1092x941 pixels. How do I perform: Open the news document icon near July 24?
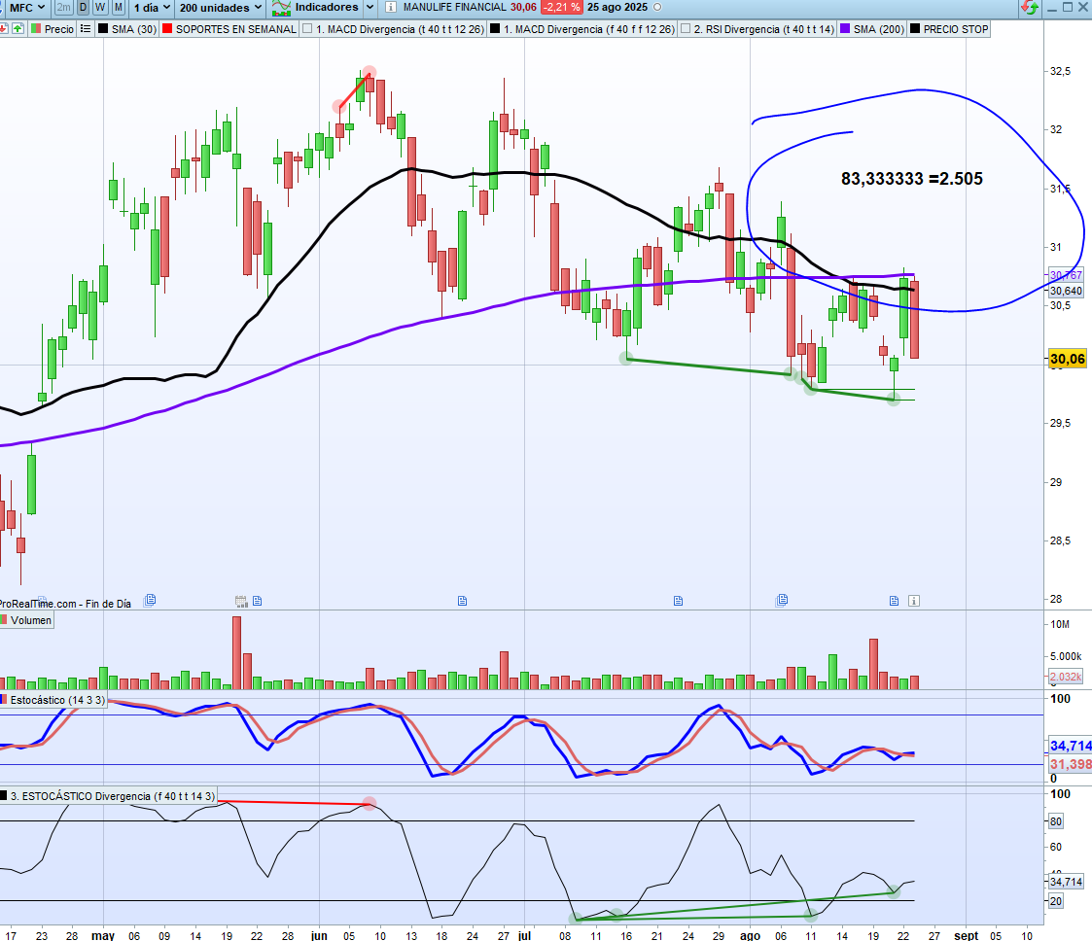point(679,601)
